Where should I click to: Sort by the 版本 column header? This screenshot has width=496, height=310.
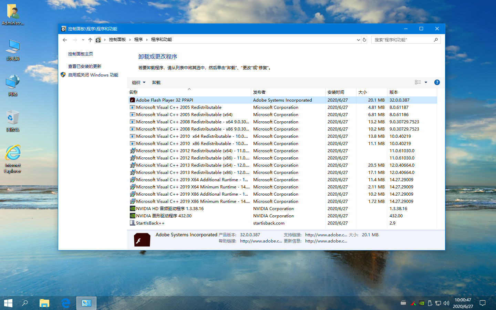pyautogui.click(x=412, y=92)
